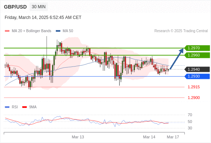Image resolution: width=211 pixels, height=143 pixels.
Task: Click the 1.2960 green resistance label
Action: pyautogui.click(x=197, y=55)
